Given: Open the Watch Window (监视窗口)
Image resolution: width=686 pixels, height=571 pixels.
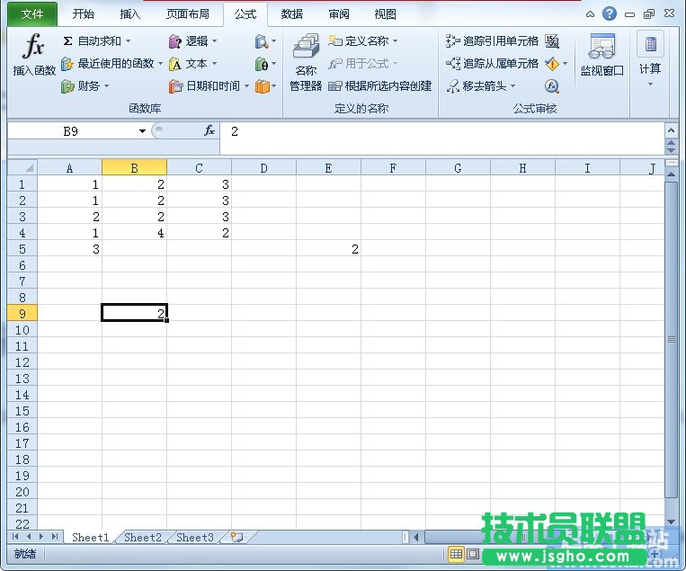Looking at the screenshot, I should tap(601, 56).
